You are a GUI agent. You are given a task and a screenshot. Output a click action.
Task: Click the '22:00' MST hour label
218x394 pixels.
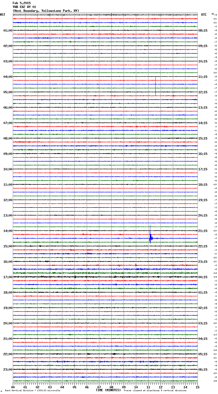8,354
